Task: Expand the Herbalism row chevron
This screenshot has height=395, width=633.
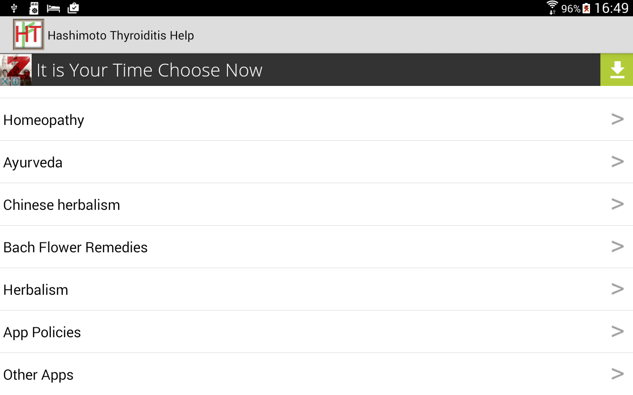Action: (617, 289)
